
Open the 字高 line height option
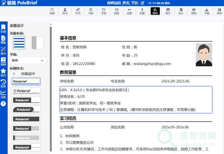pos(104,11)
